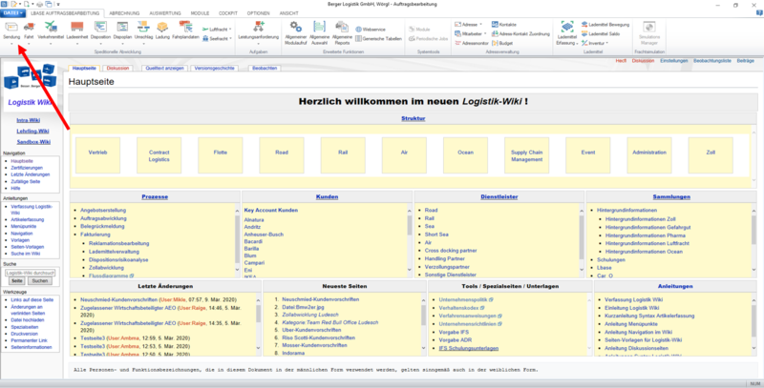764x388 pixels.
Task: Click the Dienstleister list scrollbar
Action: click(x=582, y=240)
